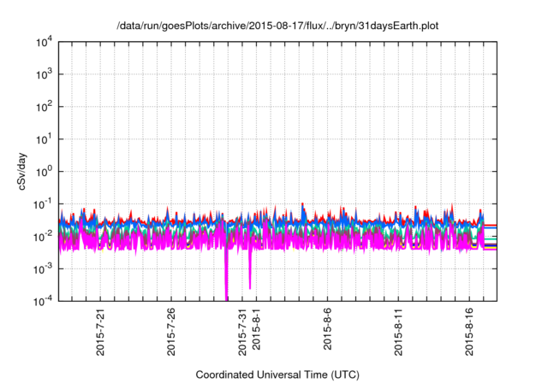Click the 10^3 y-axis tick label
Screen dimensions: 548x383
point(45,74)
